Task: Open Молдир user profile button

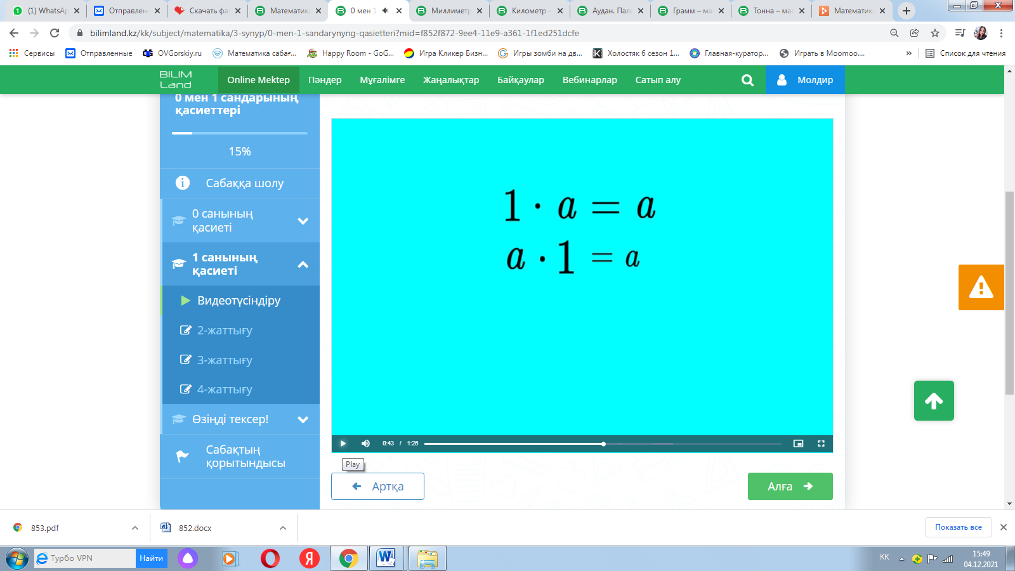Action: tap(805, 80)
